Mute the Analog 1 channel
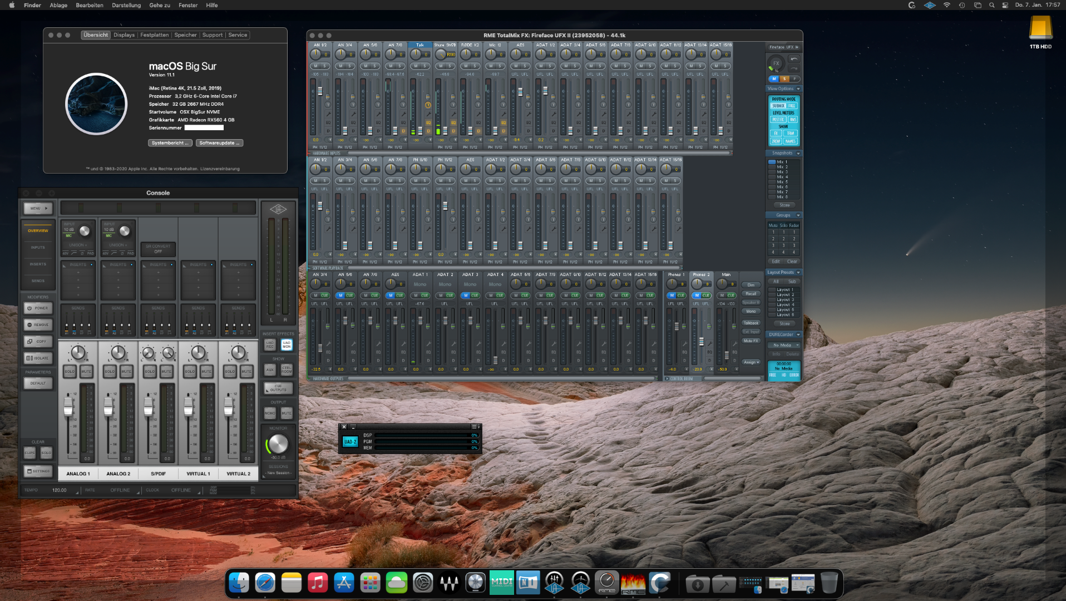 click(86, 371)
